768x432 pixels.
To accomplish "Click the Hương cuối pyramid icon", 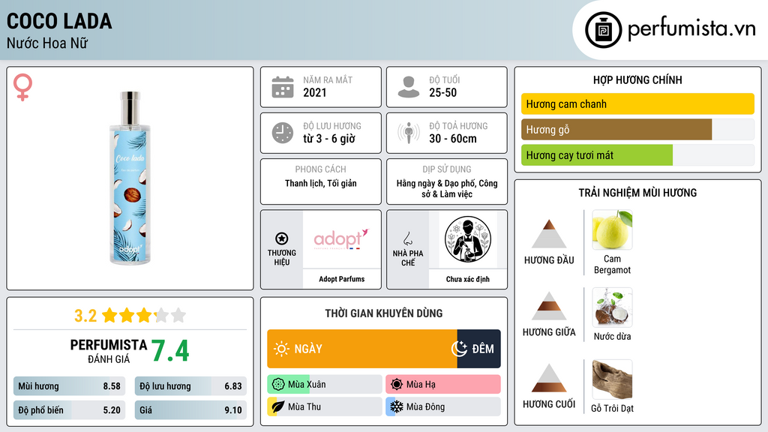I will 549,378.
